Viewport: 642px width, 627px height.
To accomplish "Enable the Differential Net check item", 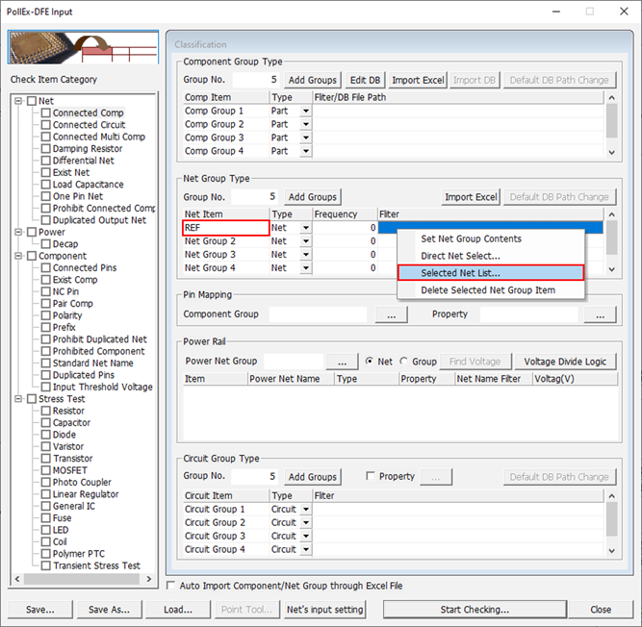I will pyautogui.click(x=45, y=161).
